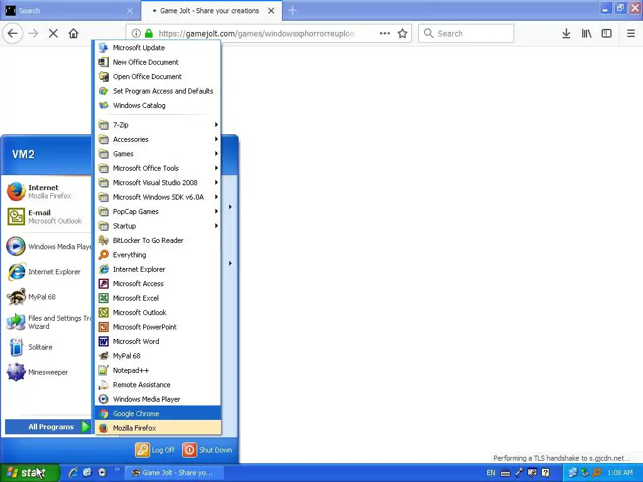The image size is (643, 482).
Task: Expand Microsoft Office Tools submenu
Action: click(158, 168)
